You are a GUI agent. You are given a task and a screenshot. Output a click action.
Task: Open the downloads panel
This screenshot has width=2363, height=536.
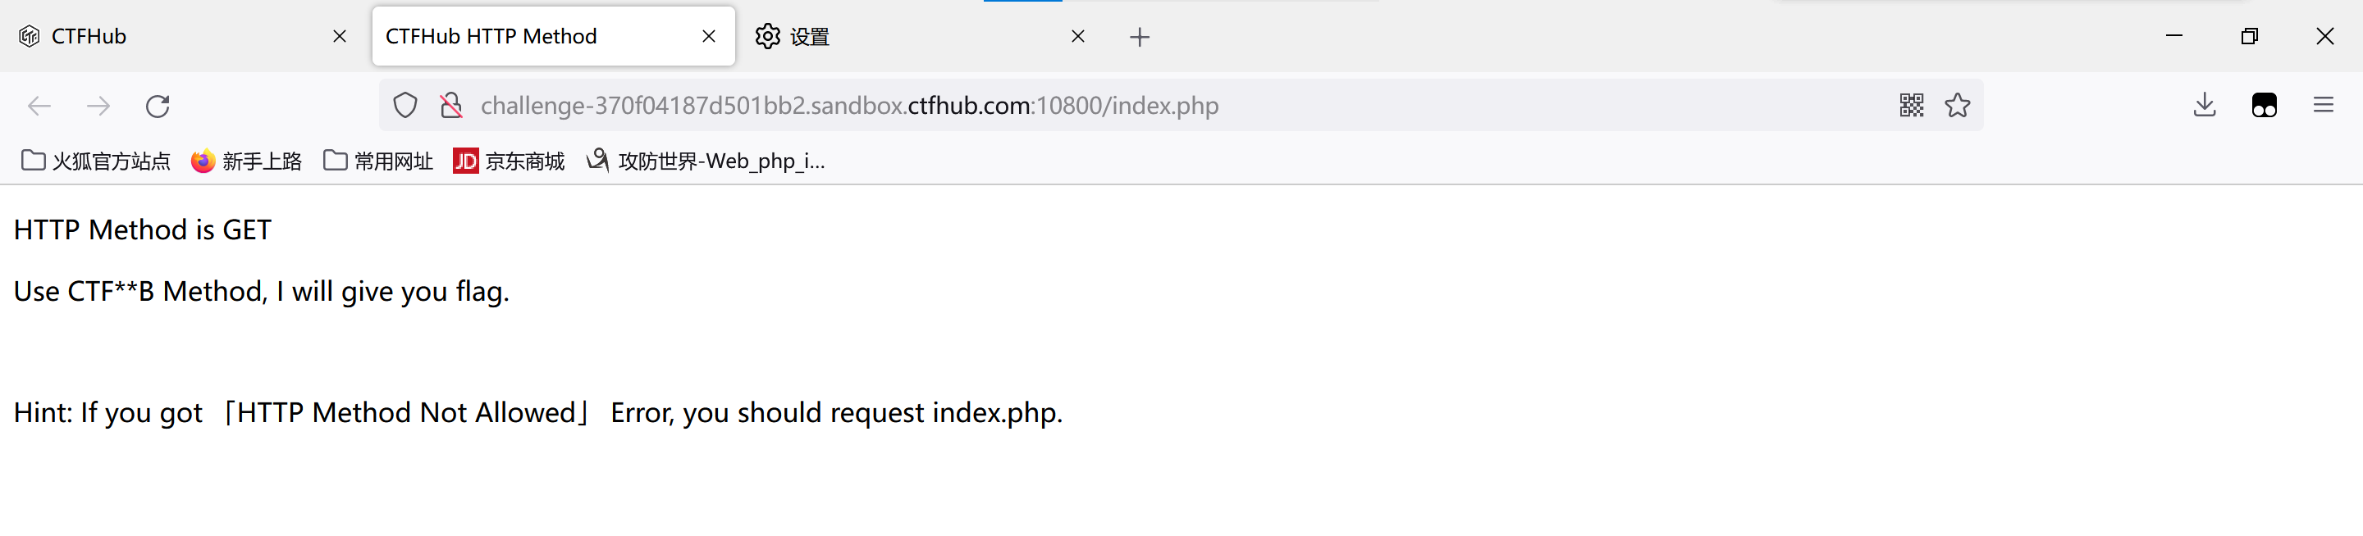click(x=2205, y=106)
